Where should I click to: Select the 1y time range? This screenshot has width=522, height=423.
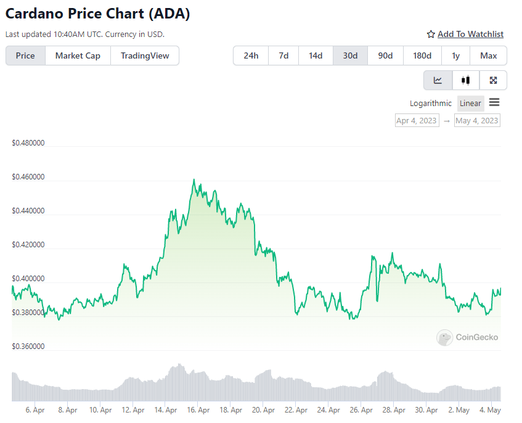click(455, 55)
